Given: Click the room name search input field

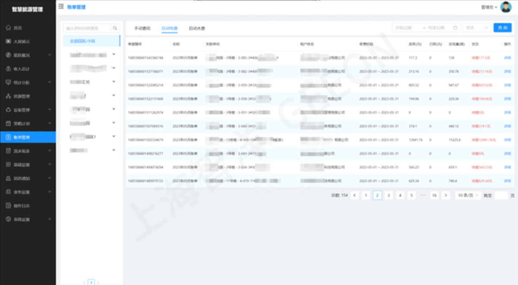Looking at the screenshot, I should coord(87,28).
